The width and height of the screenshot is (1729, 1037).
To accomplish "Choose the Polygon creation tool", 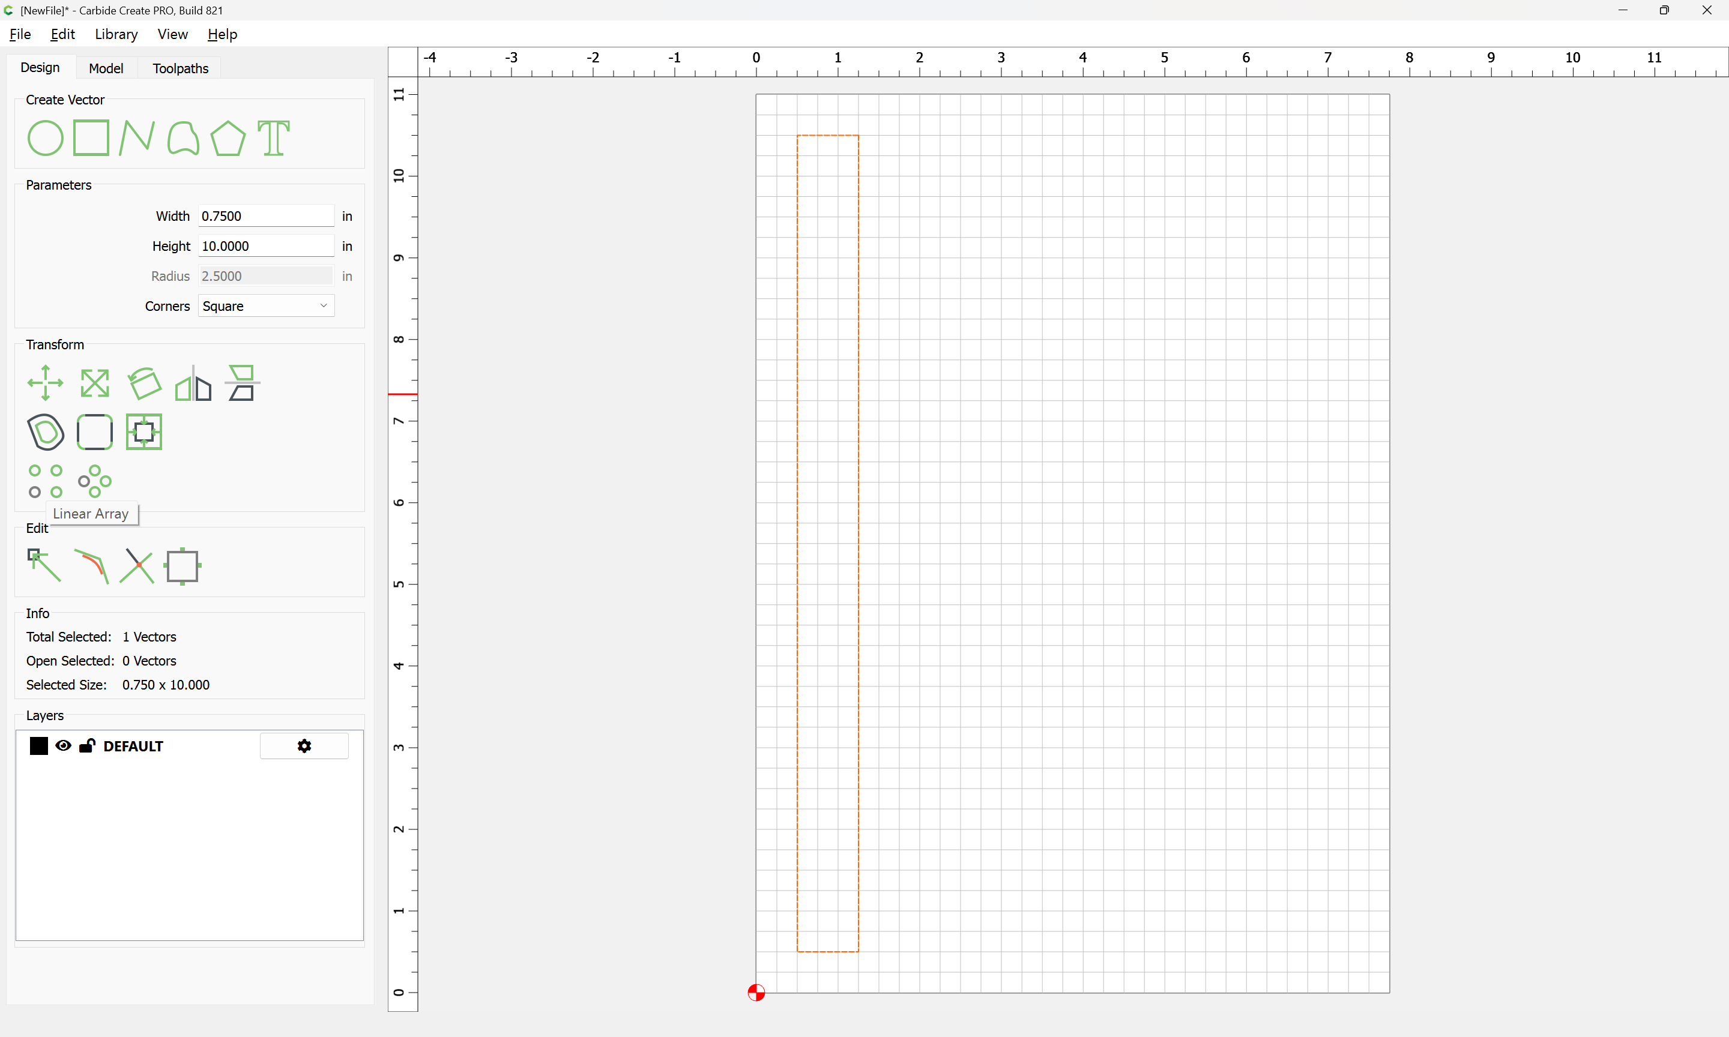I will tap(228, 137).
